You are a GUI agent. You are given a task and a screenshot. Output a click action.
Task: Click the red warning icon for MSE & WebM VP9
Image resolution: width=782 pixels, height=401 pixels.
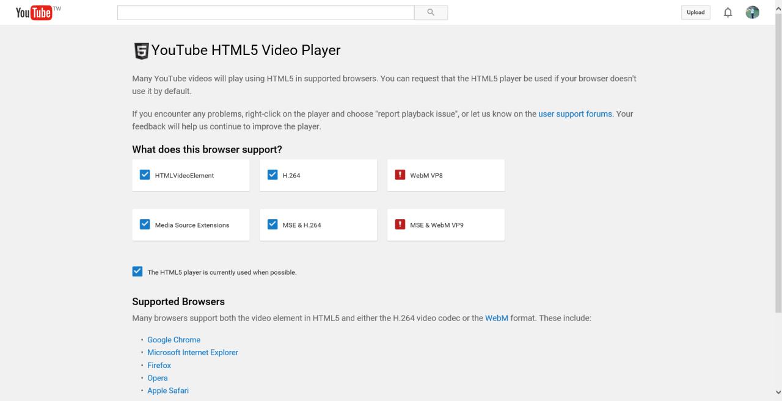400,225
